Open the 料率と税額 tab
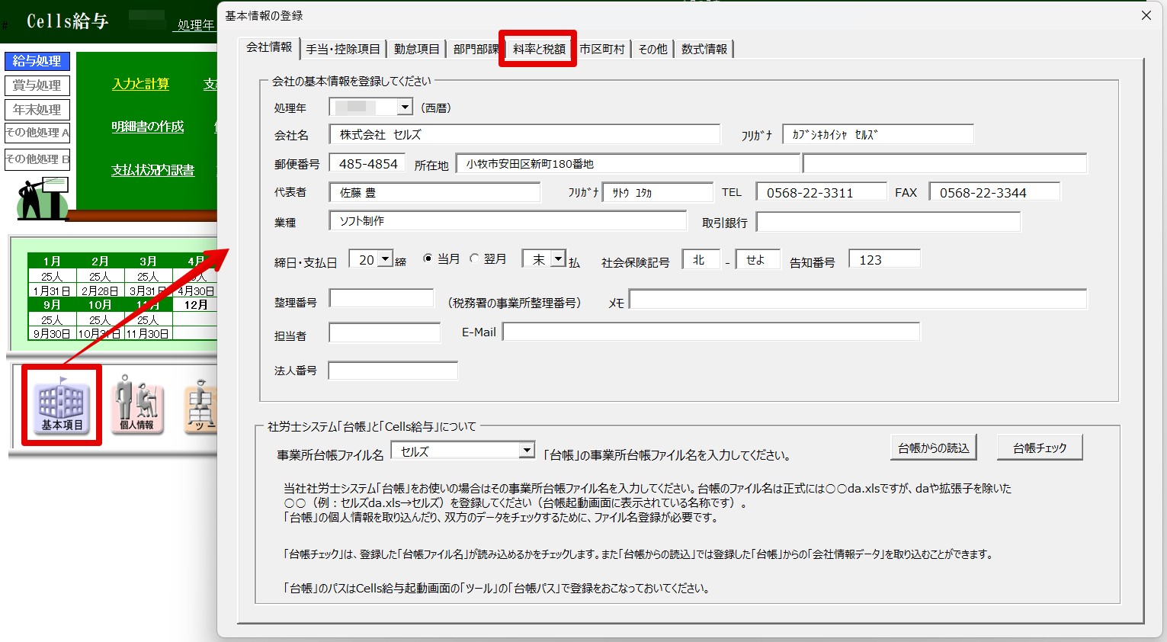This screenshot has height=642, width=1167. point(538,49)
